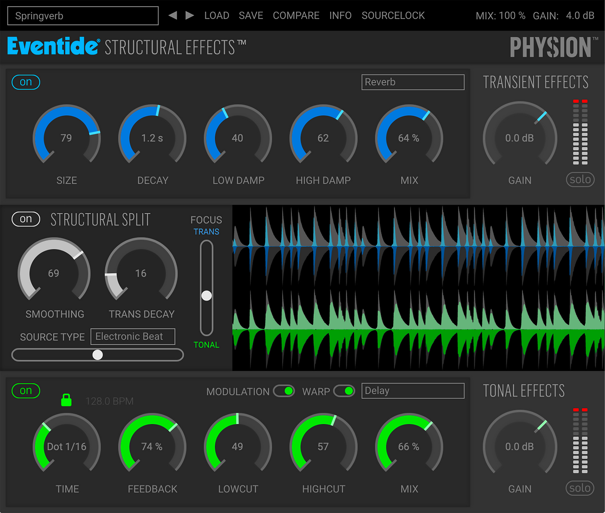Click the PHYSION logo

pyautogui.click(x=551, y=47)
